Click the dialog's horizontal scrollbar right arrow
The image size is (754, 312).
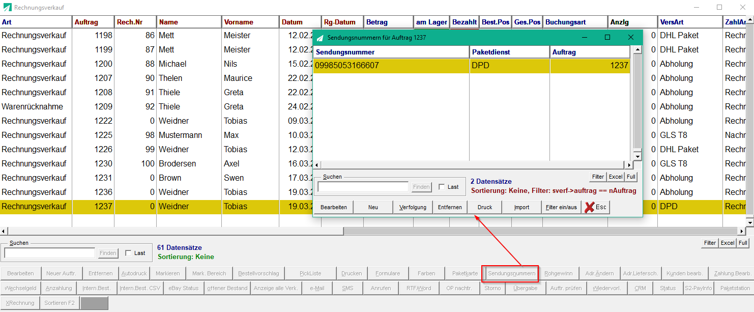pos(629,165)
